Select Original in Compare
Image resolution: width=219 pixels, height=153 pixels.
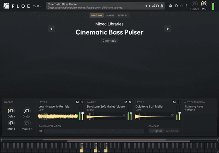[156, 131]
